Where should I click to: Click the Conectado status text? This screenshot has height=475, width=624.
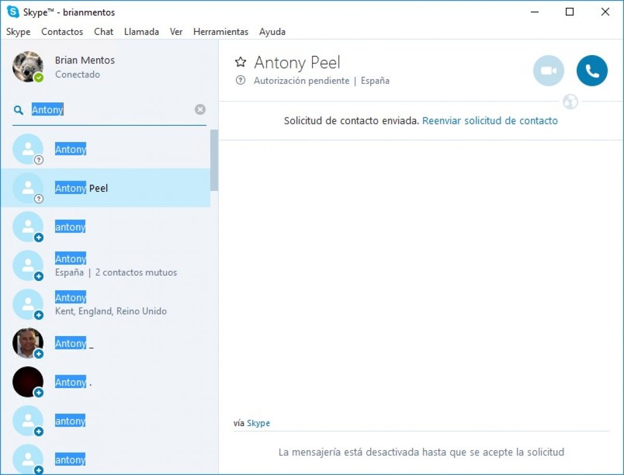coord(77,74)
